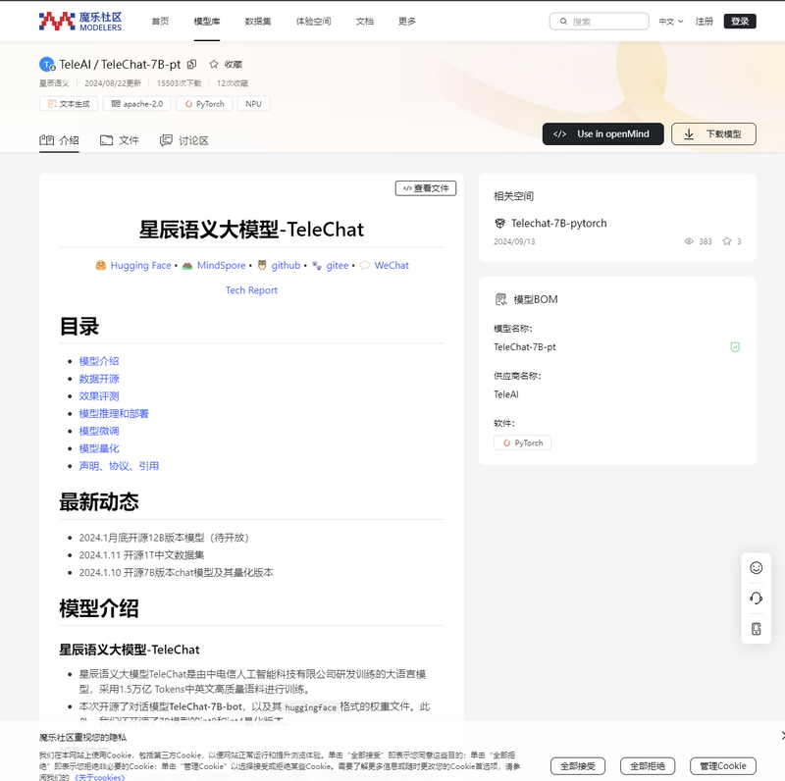Click the 登录 button
This screenshot has height=781, width=785.
point(740,21)
